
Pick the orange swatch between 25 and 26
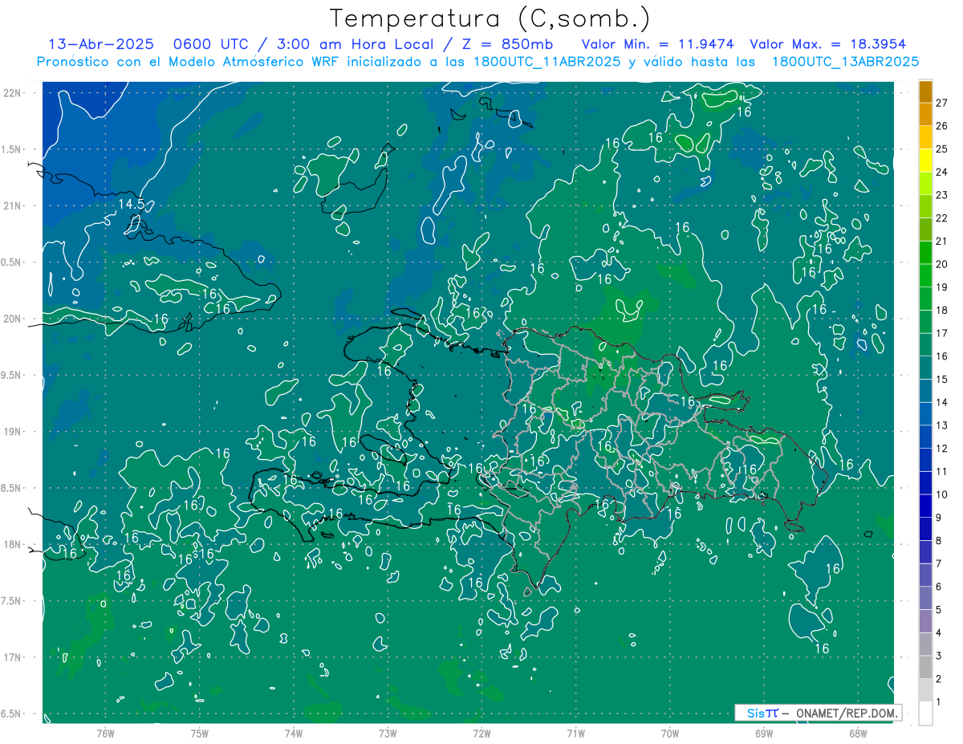[x=925, y=137]
